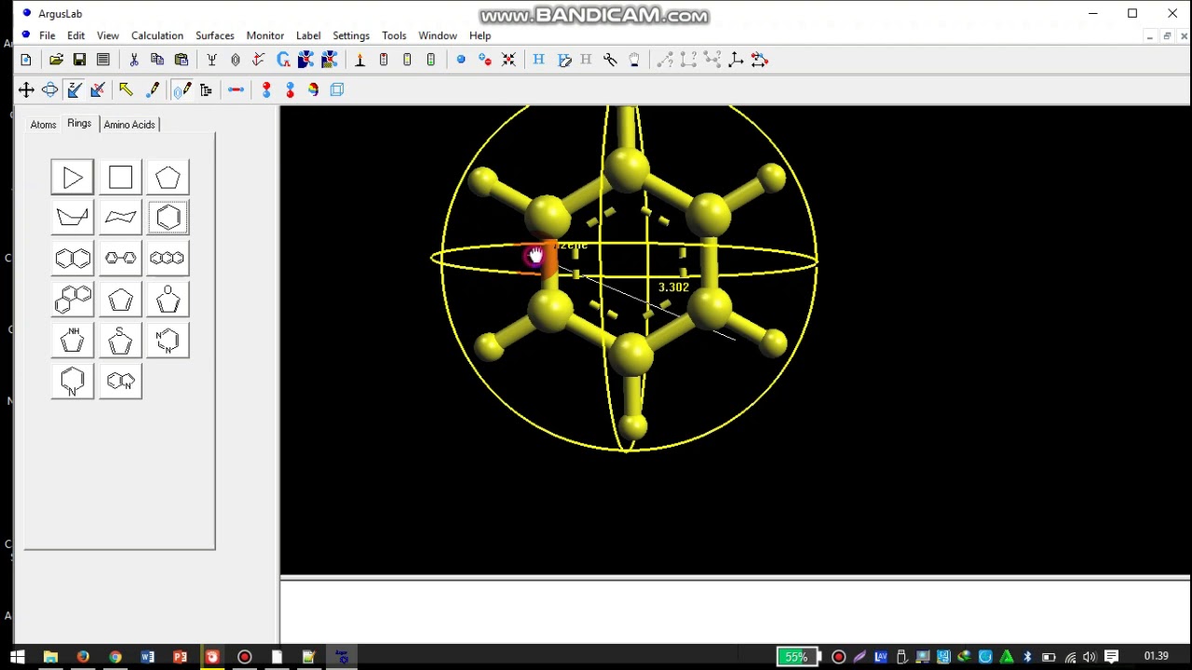The image size is (1192, 670).
Task: Select the cyclopentadiene ring
Action: 120,300
